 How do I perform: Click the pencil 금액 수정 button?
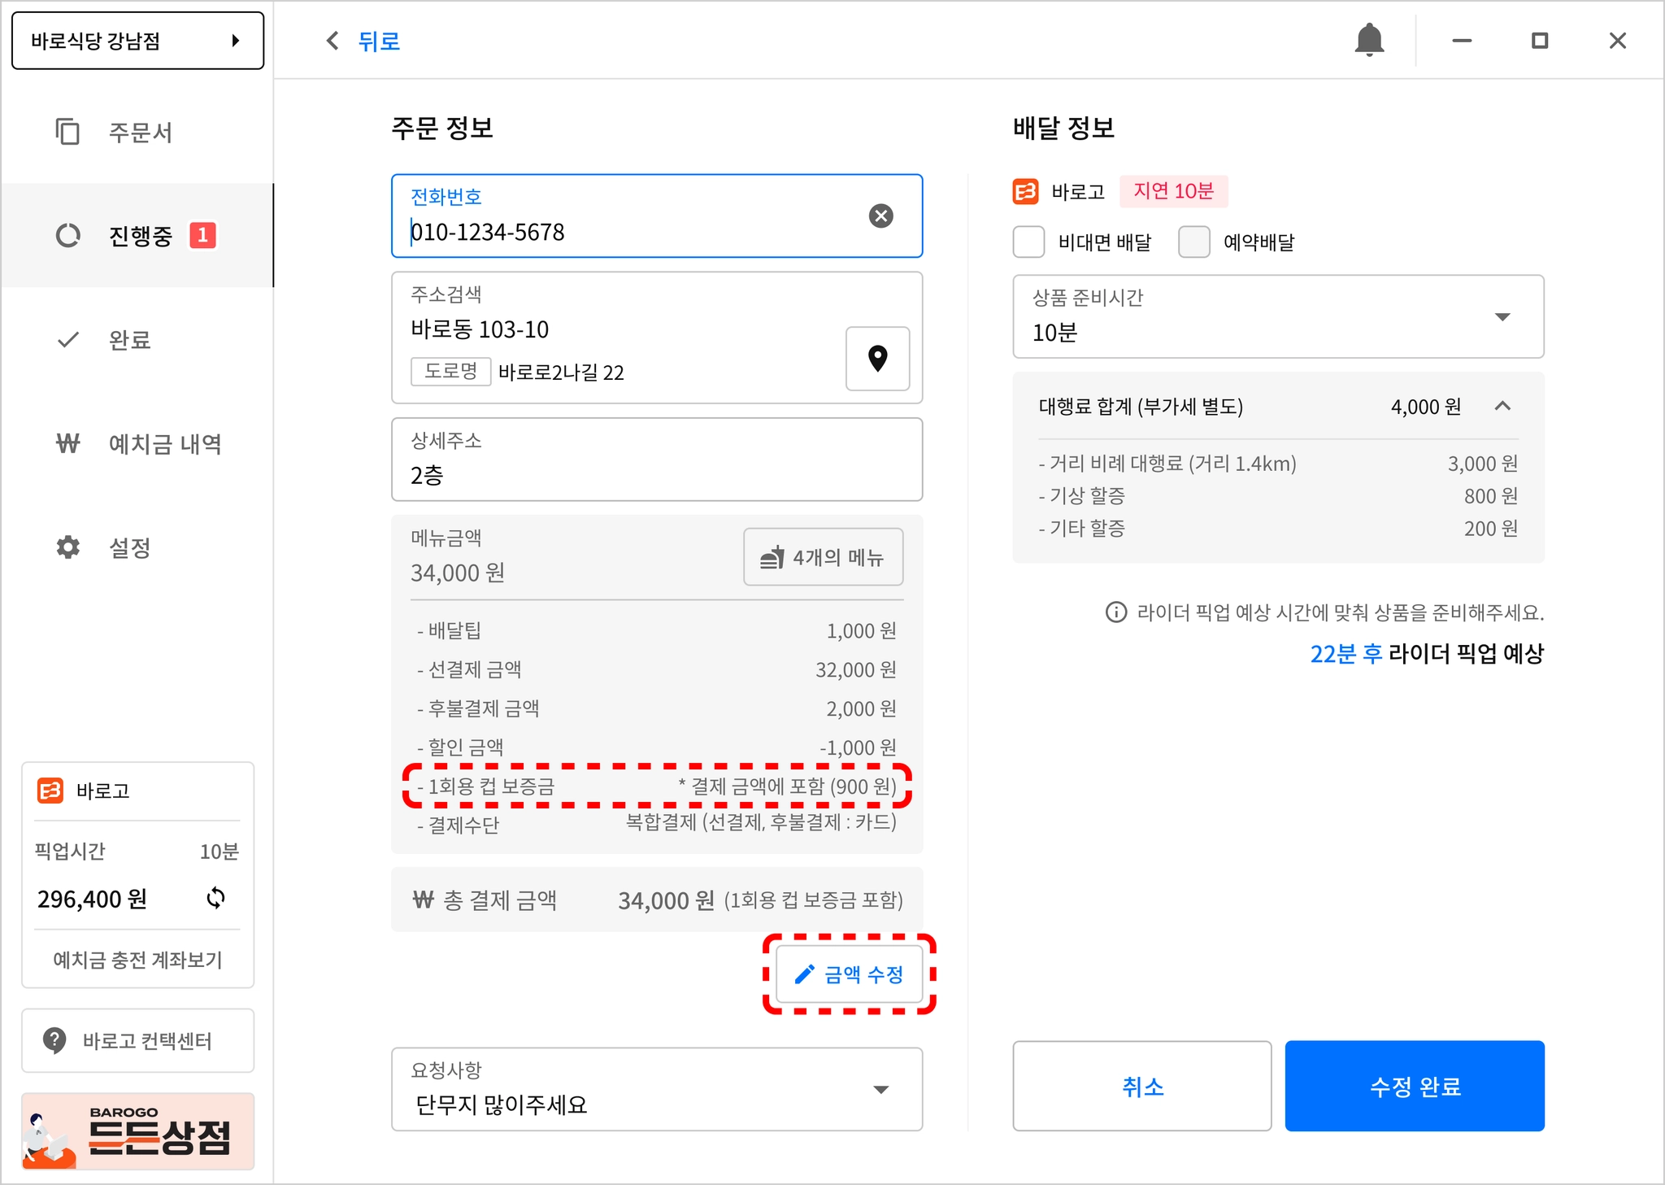click(849, 974)
